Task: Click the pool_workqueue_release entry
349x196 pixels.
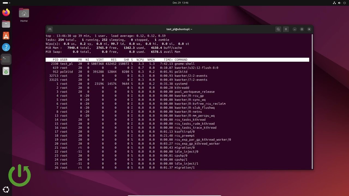Action: (194, 92)
